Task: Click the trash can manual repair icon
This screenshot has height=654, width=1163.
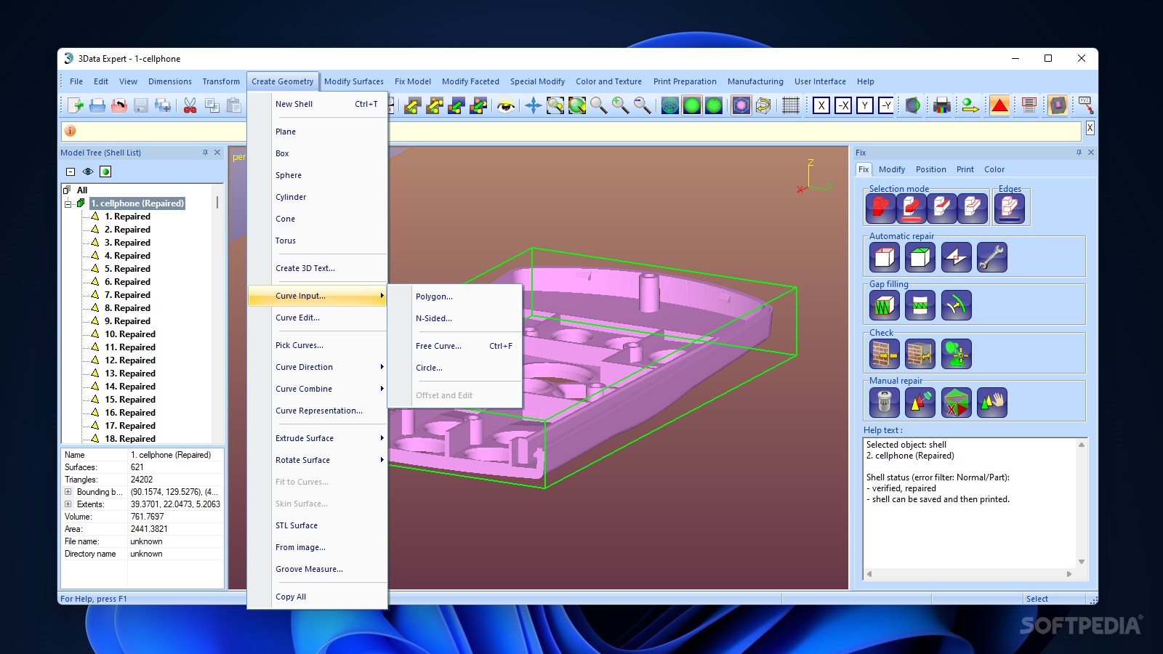Action: click(x=884, y=402)
